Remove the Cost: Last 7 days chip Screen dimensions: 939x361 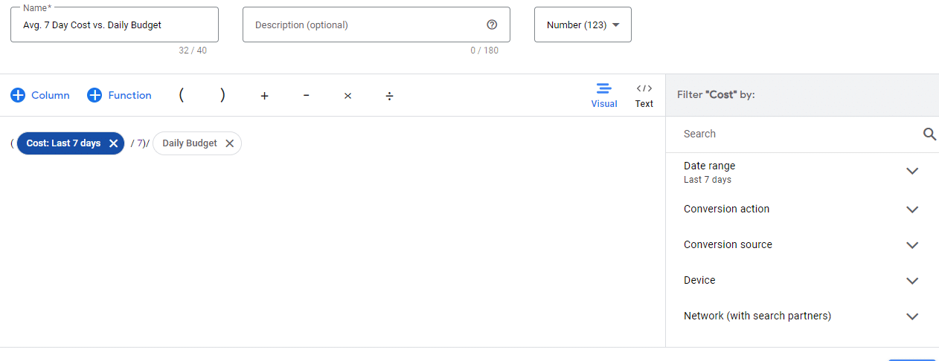point(113,143)
